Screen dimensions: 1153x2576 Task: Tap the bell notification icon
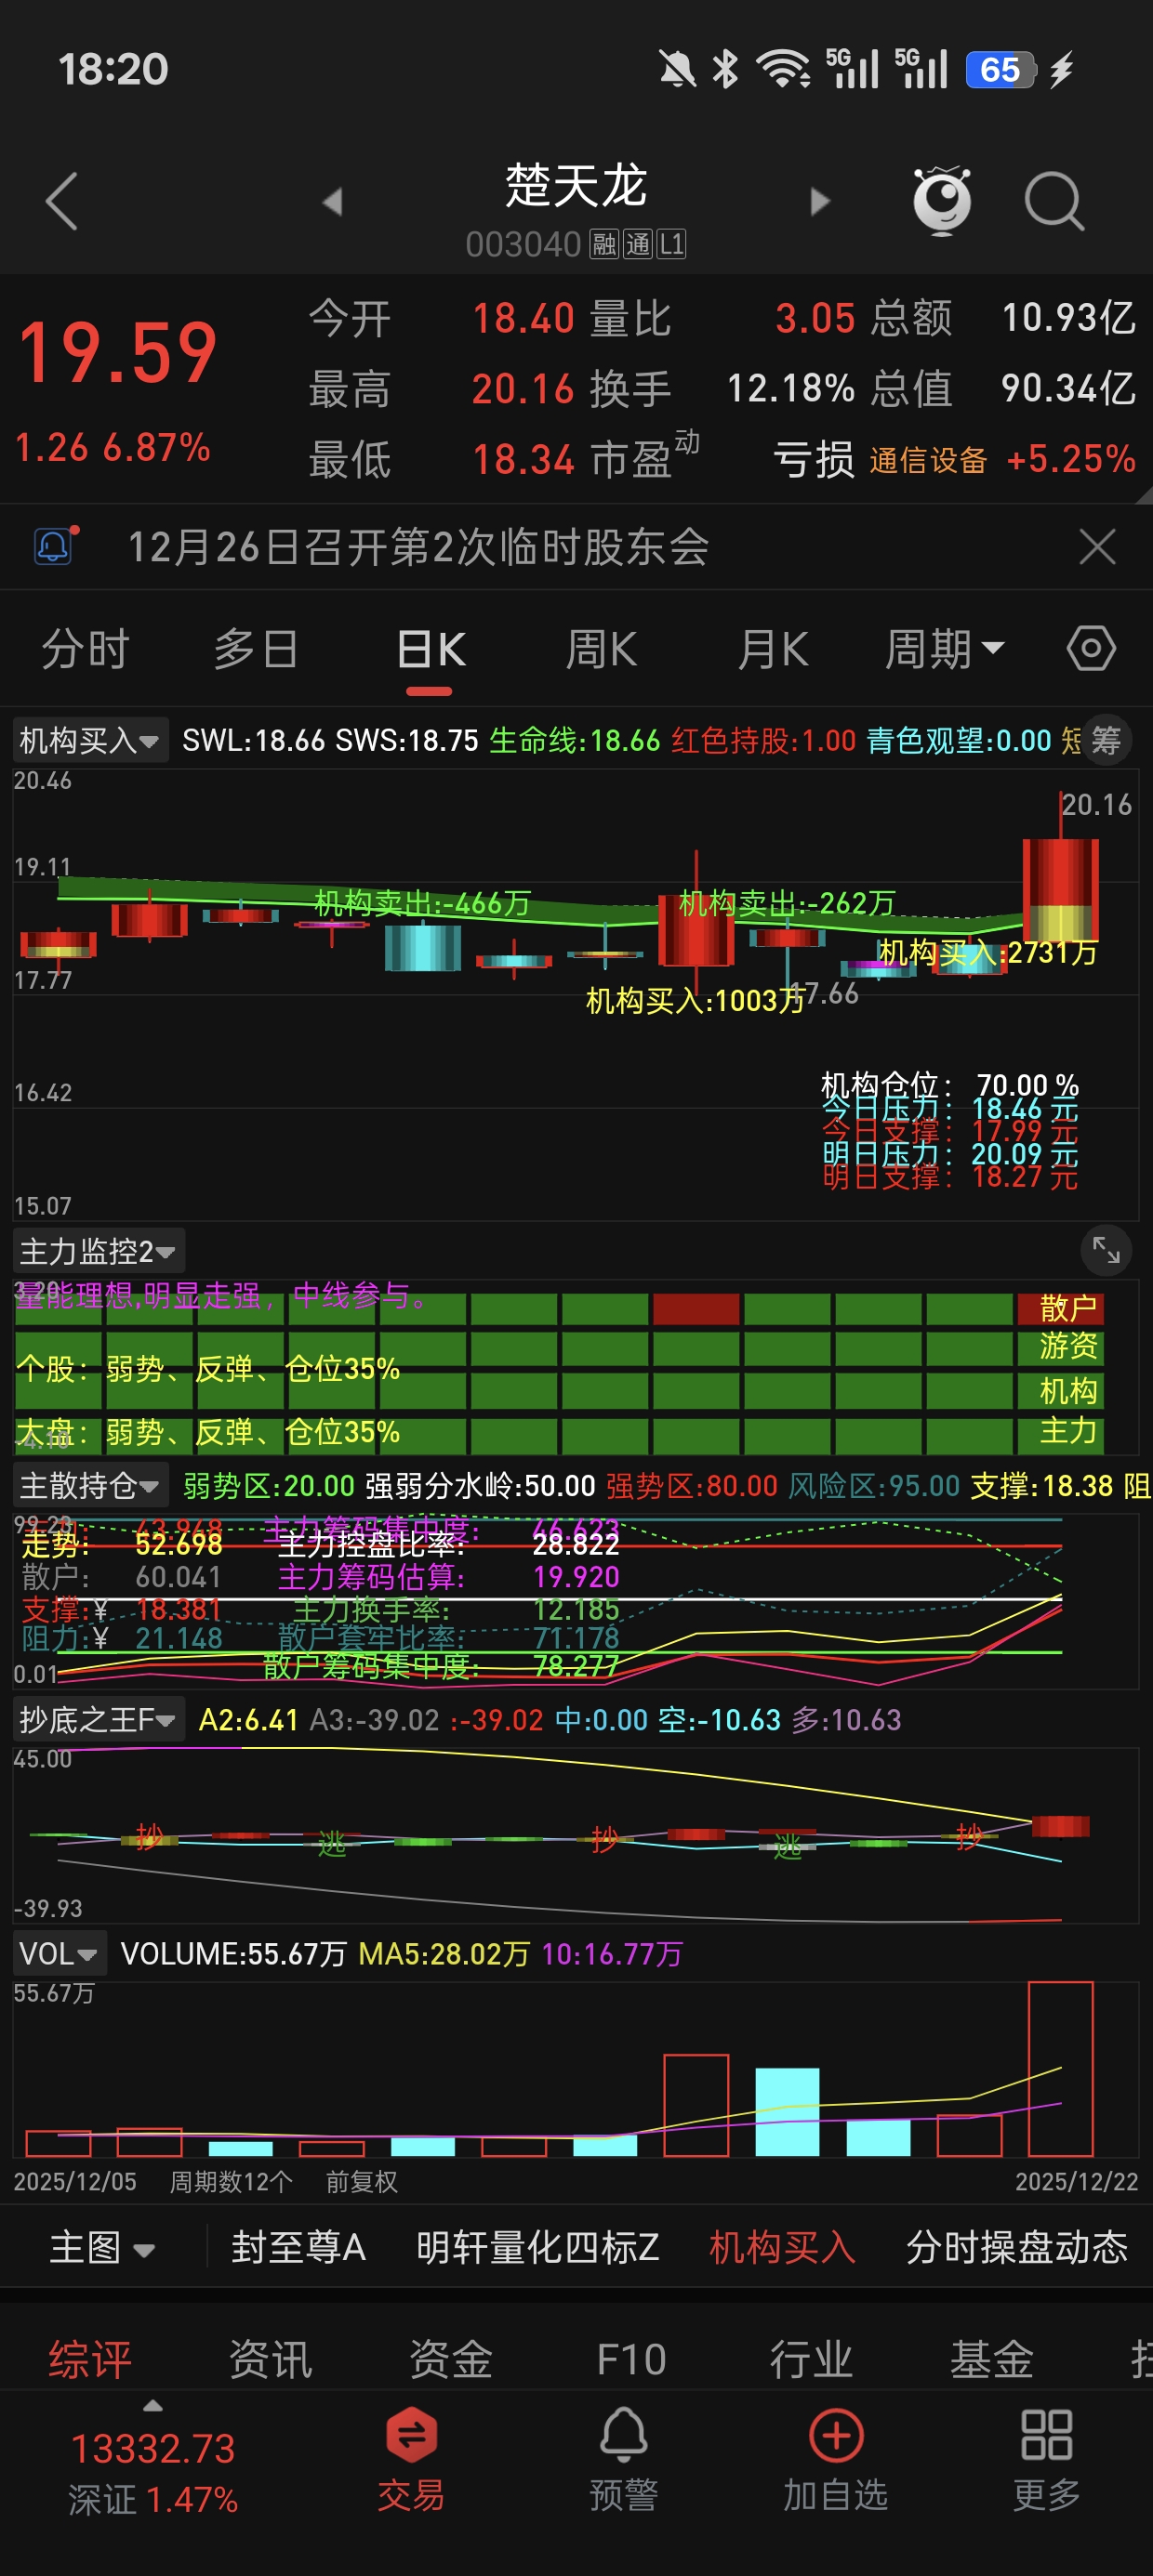(55, 545)
